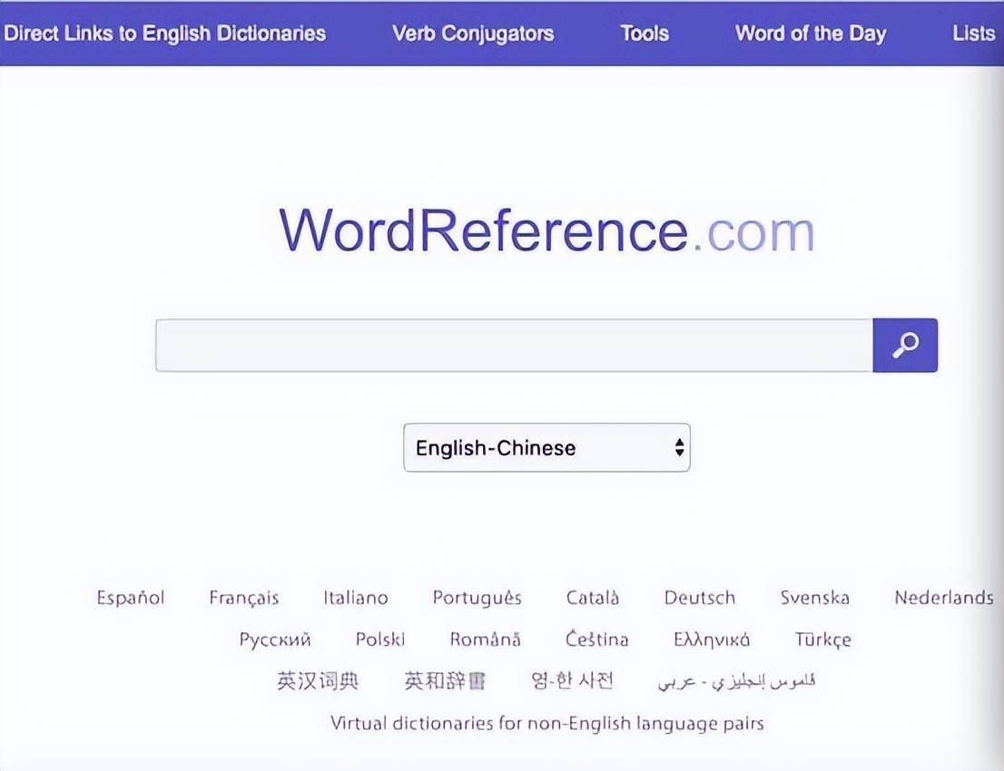Image resolution: width=1004 pixels, height=771 pixels.
Task: Switch site language to Čeština
Action: click(596, 639)
